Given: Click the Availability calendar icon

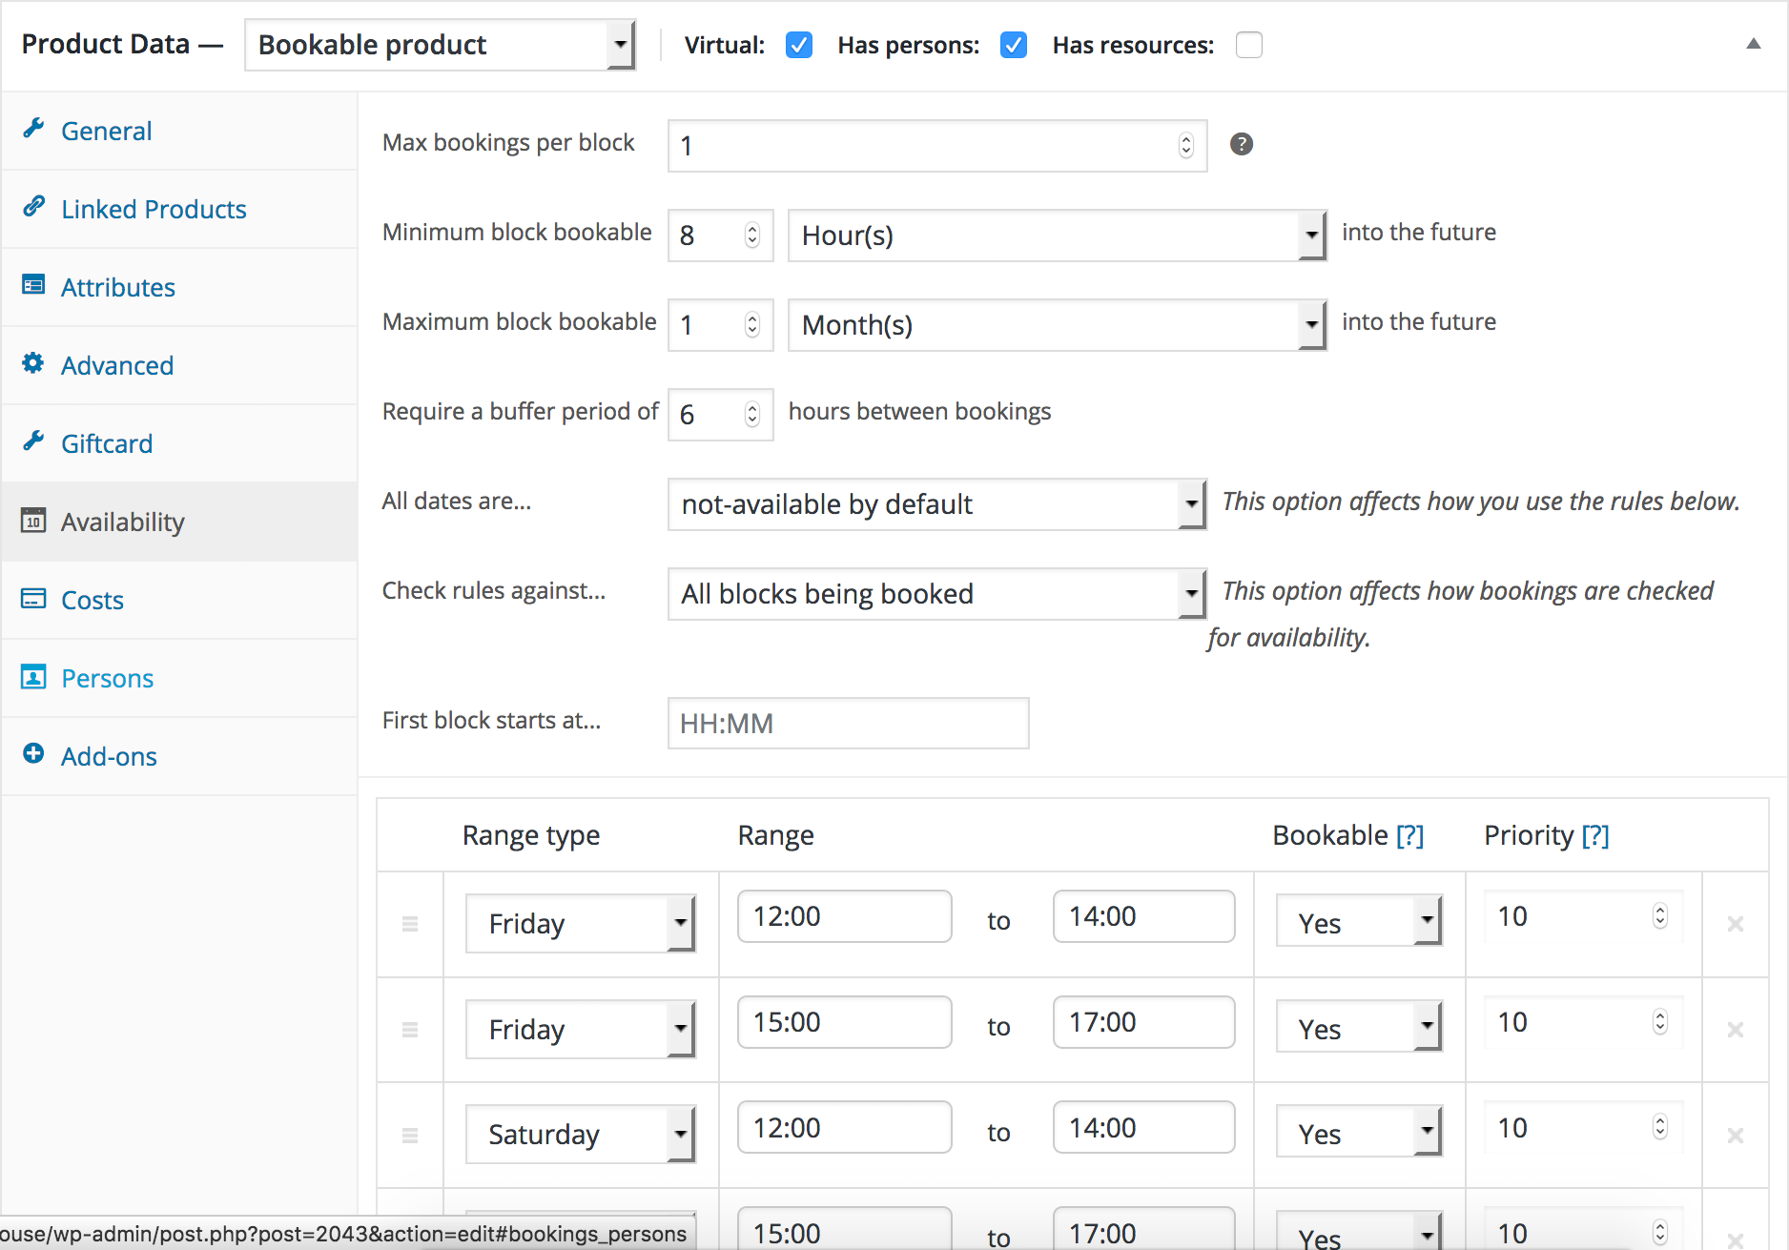Looking at the screenshot, I should (33, 520).
